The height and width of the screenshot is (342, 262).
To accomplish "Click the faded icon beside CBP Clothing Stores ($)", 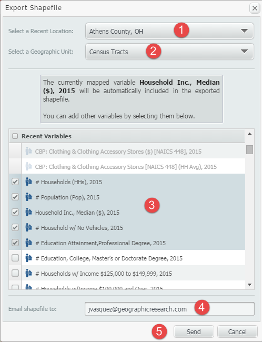I will [28, 151].
